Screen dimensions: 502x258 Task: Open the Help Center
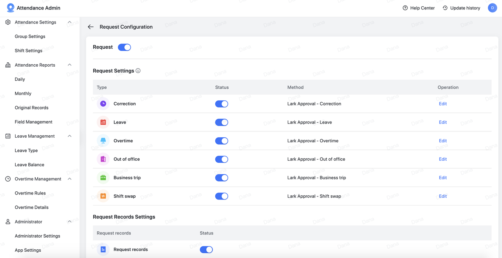click(418, 8)
